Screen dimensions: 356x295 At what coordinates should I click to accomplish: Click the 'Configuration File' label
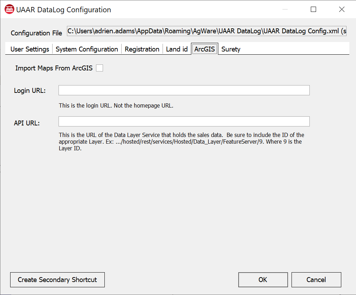coord(36,33)
